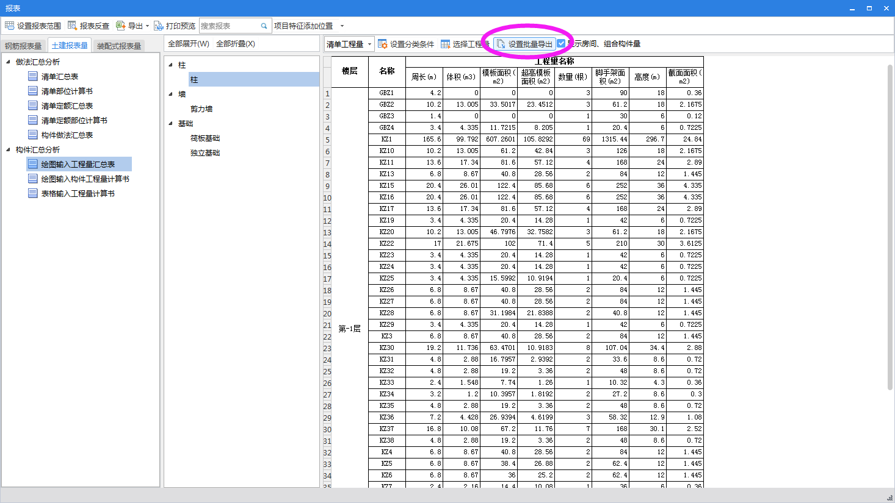Click the 清单定额部位计算书 report icon
The height and width of the screenshot is (503, 895).
pos(33,120)
